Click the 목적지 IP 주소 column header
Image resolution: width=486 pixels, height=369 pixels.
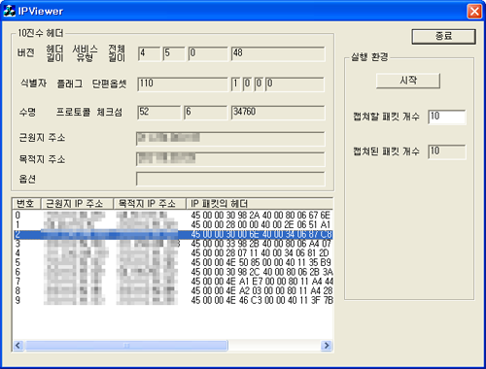(x=150, y=204)
